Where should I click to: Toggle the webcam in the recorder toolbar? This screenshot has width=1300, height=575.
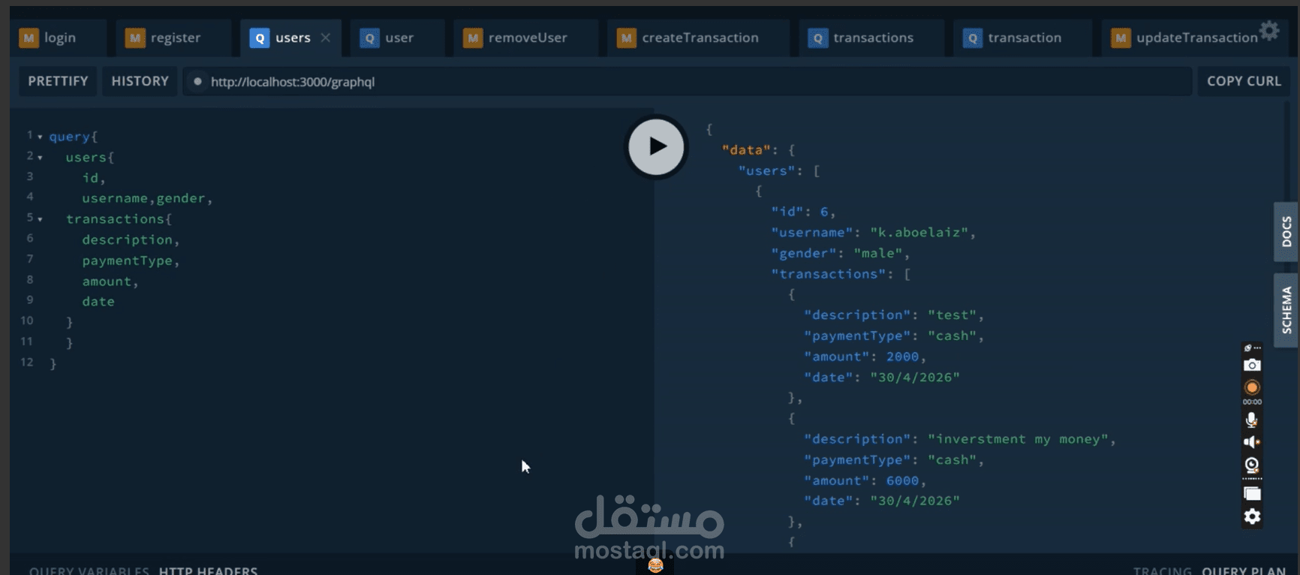pyautogui.click(x=1252, y=465)
